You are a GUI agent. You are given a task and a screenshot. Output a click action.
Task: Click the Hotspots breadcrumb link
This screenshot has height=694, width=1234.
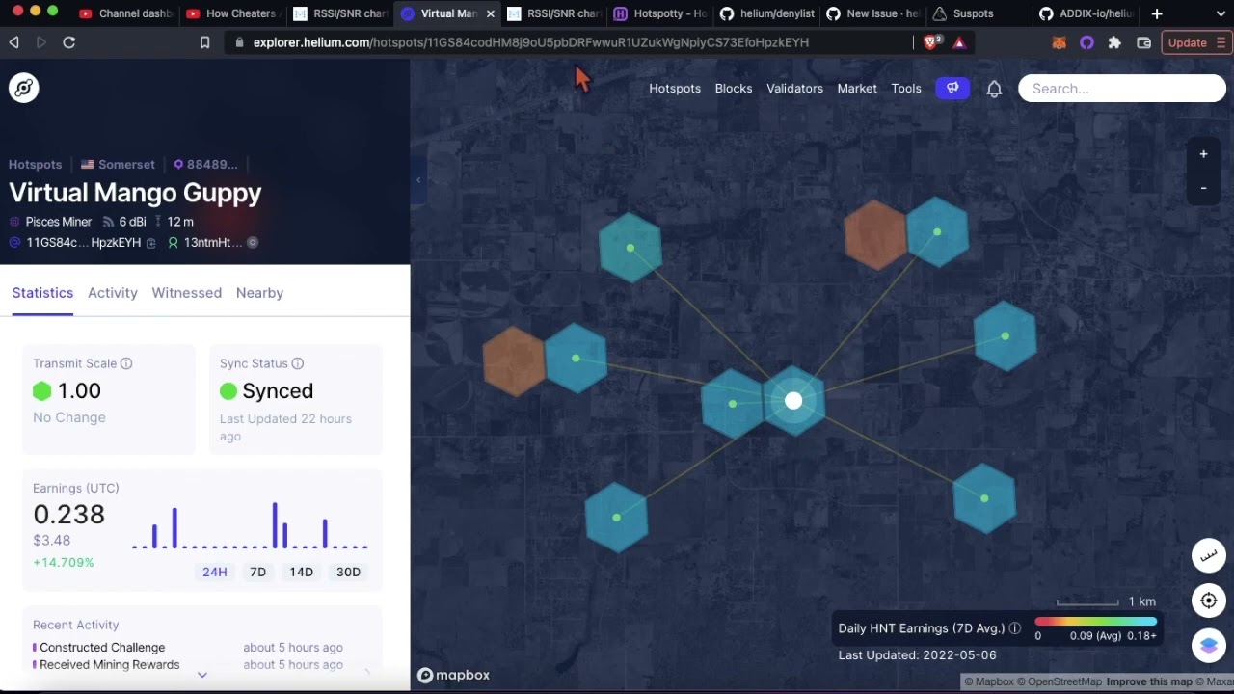point(35,165)
